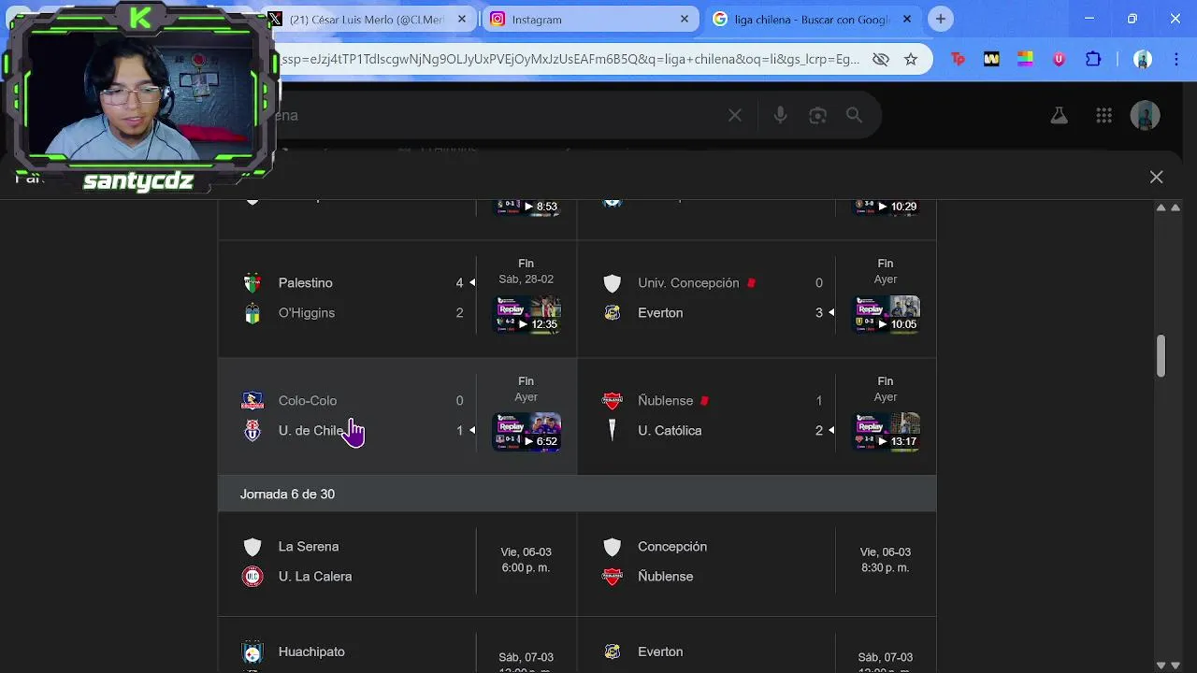
Task: Play the 10:29 replay video
Action: 886,207
